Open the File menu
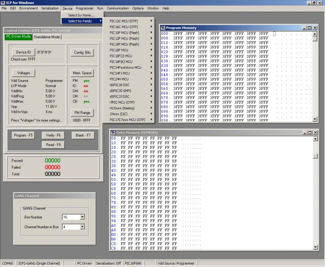 pyautogui.click(x=4, y=8)
